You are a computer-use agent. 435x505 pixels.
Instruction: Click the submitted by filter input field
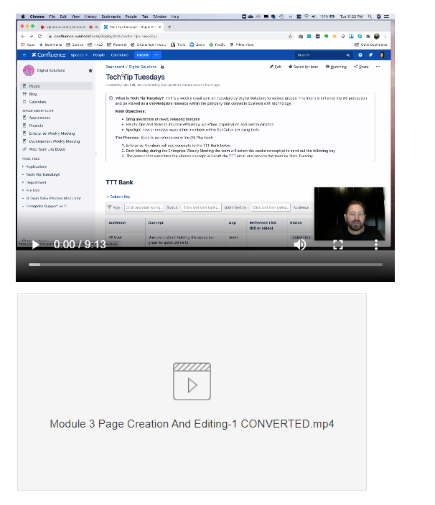(x=271, y=207)
